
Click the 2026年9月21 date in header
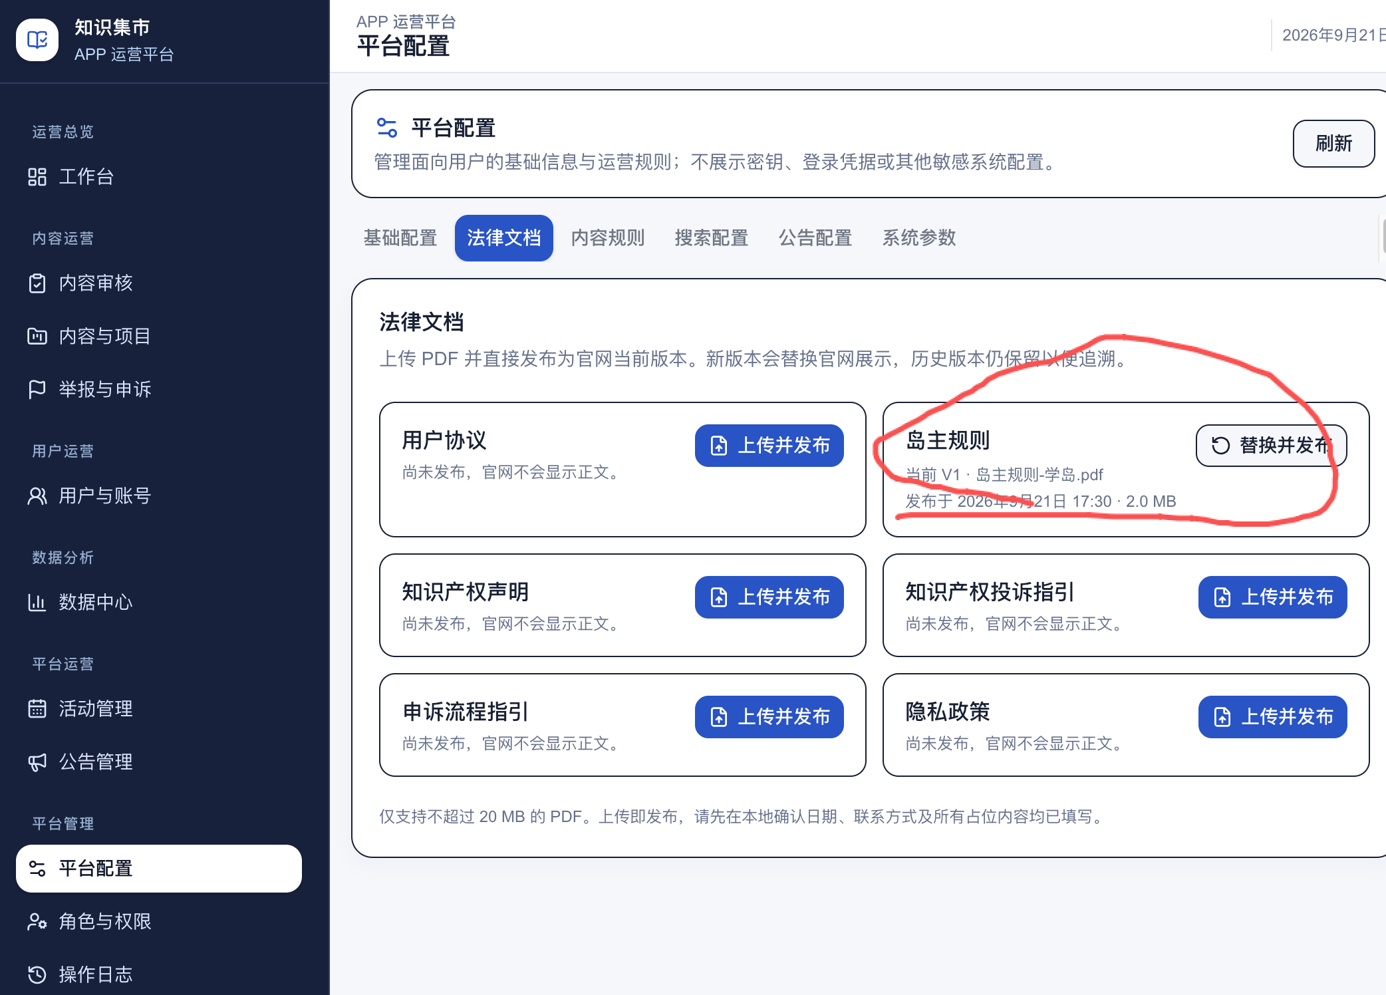(1333, 35)
